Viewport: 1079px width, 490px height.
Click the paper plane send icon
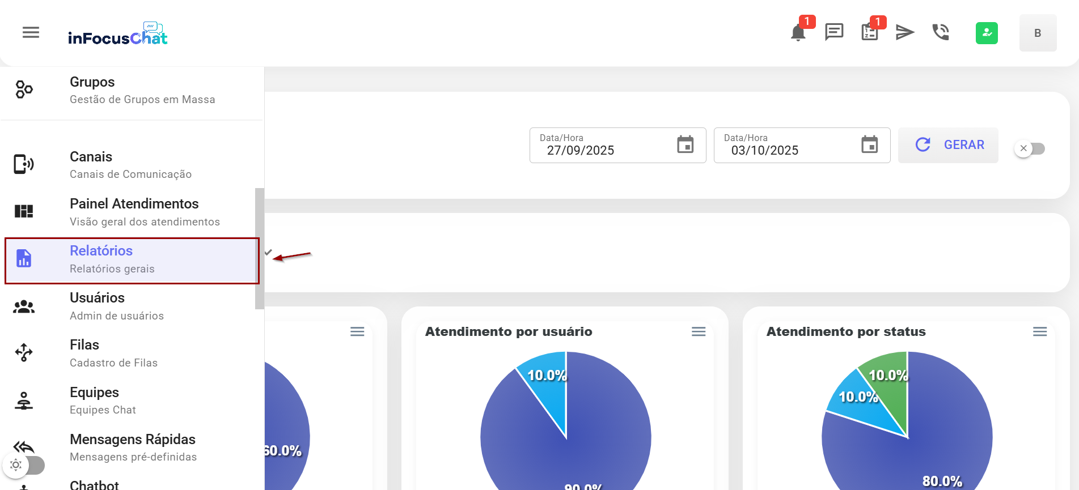click(905, 32)
